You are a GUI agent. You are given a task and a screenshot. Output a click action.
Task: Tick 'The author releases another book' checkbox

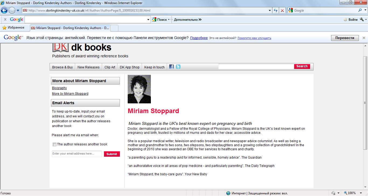tap(55, 145)
